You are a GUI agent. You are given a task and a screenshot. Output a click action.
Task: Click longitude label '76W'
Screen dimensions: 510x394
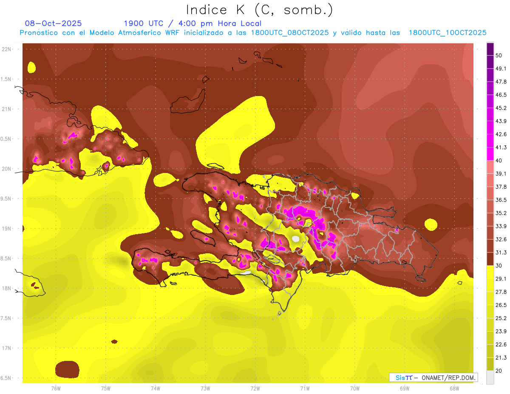(56, 388)
